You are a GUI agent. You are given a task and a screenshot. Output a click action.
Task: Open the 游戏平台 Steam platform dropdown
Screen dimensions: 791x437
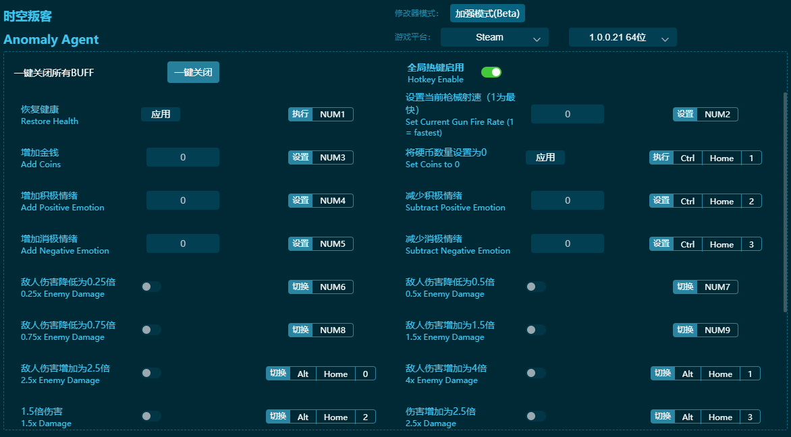coord(494,37)
